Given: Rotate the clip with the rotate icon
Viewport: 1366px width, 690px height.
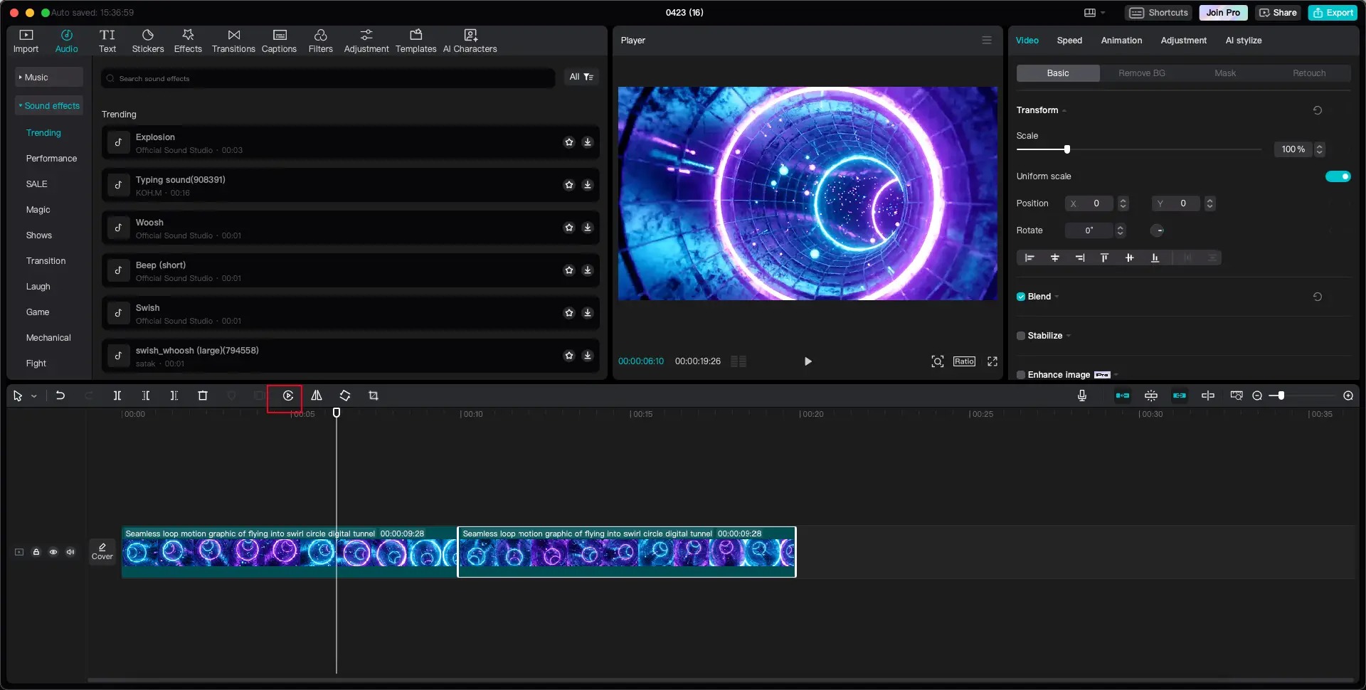Looking at the screenshot, I should coord(345,396).
